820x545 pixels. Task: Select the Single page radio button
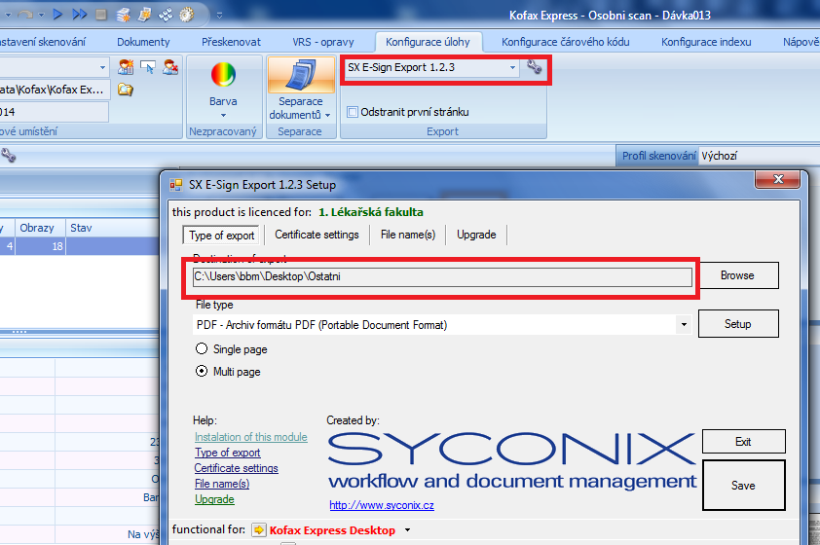coord(202,348)
